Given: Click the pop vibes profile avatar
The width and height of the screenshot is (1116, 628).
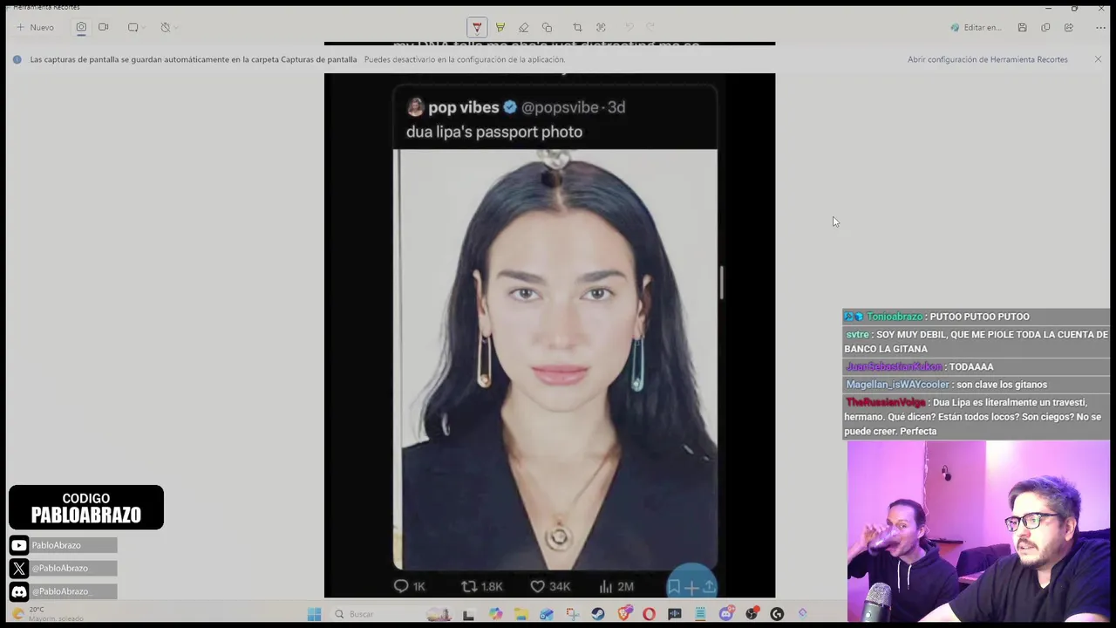Looking at the screenshot, I should tap(415, 107).
